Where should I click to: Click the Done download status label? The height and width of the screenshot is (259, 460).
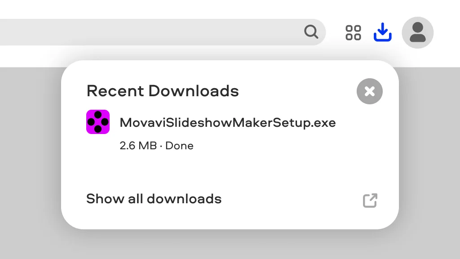tap(179, 146)
